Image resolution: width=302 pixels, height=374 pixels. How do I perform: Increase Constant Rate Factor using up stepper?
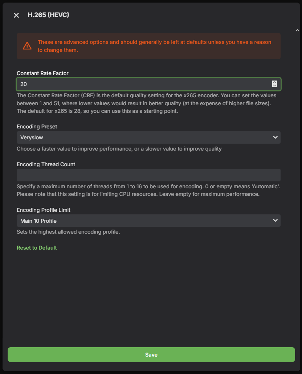pos(274,82)
